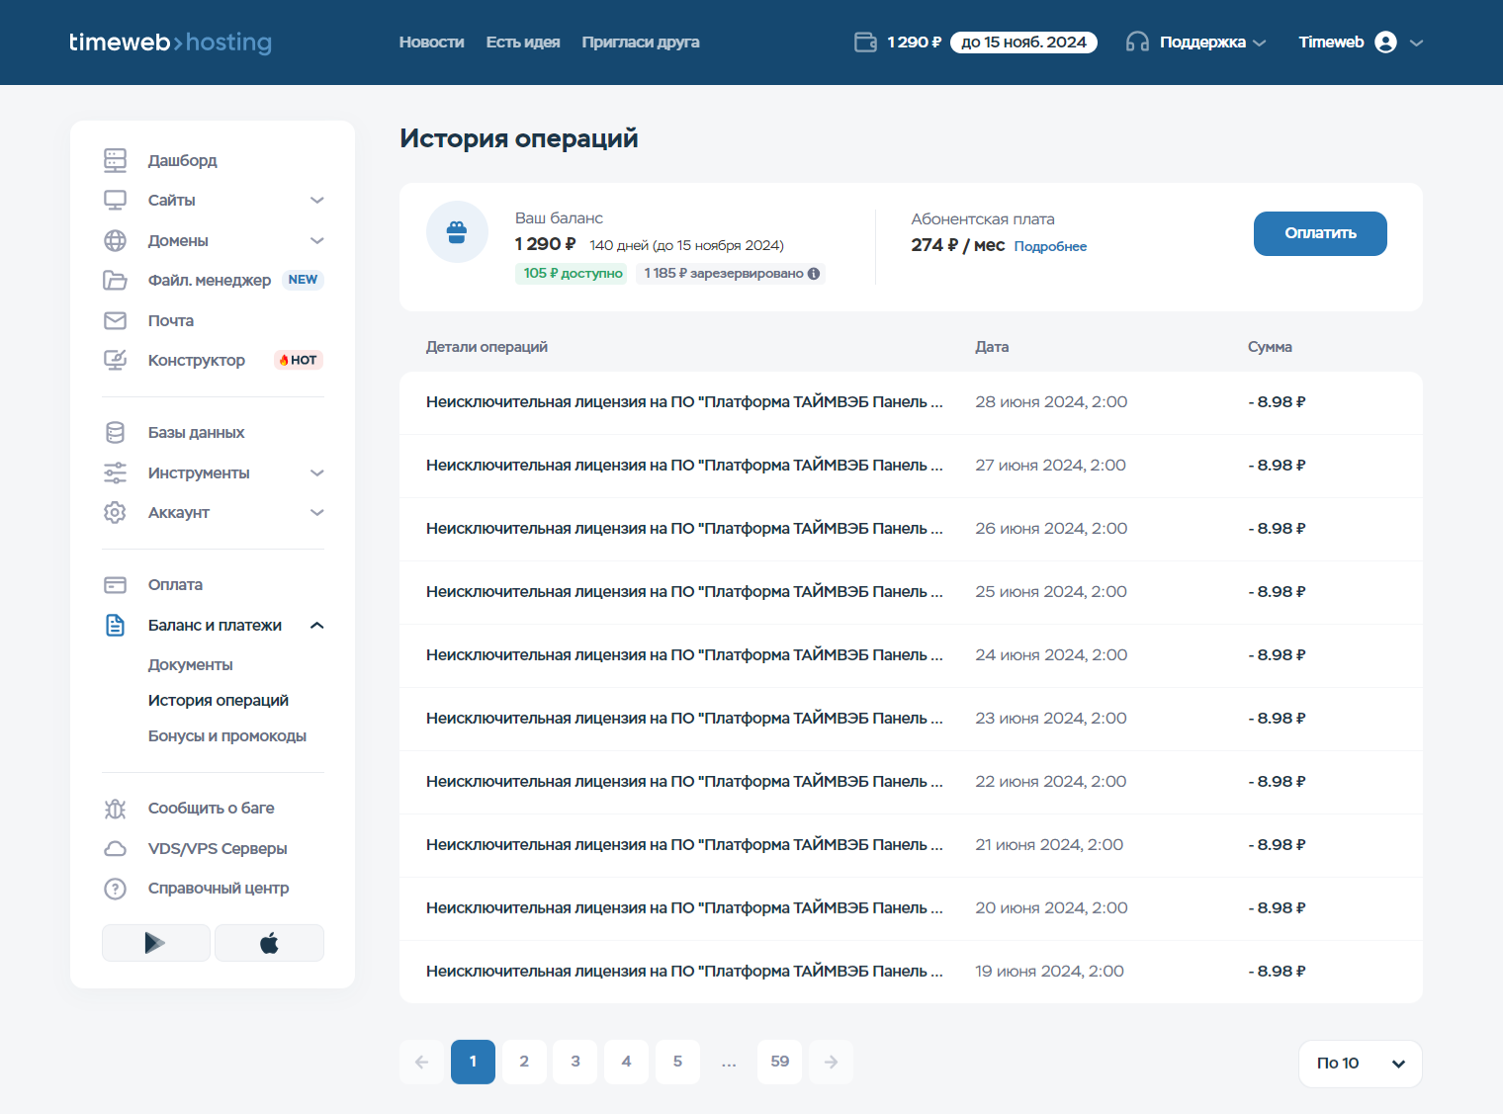This screenshot has width=1503, height=1114.
Task: Click the bug icon for reporting a bug
Action: [x=116, y=809]
